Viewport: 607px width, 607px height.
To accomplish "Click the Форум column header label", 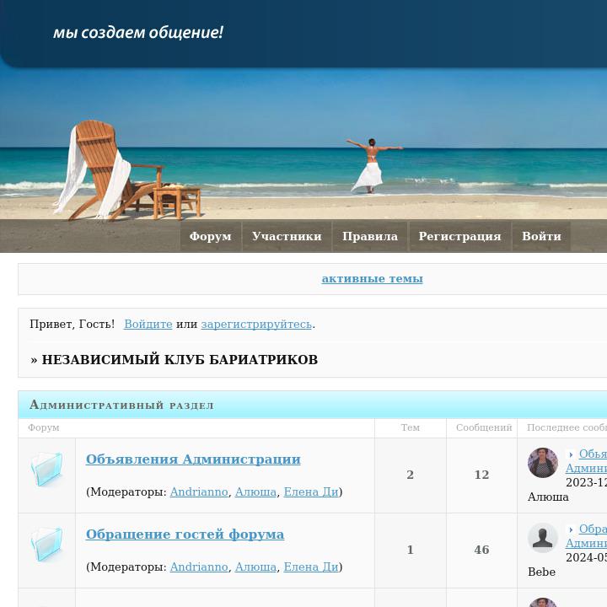I will tap(43, 428).
